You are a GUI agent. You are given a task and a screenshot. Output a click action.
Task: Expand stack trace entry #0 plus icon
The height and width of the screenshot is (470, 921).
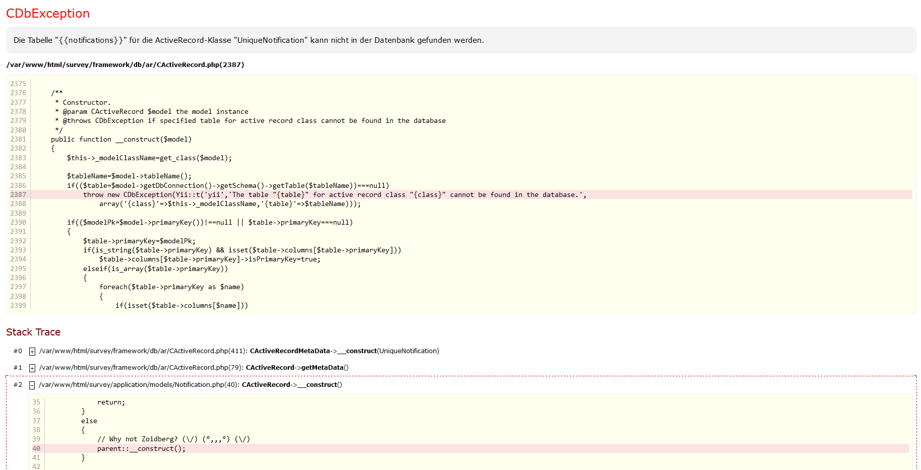click(32, 351)
